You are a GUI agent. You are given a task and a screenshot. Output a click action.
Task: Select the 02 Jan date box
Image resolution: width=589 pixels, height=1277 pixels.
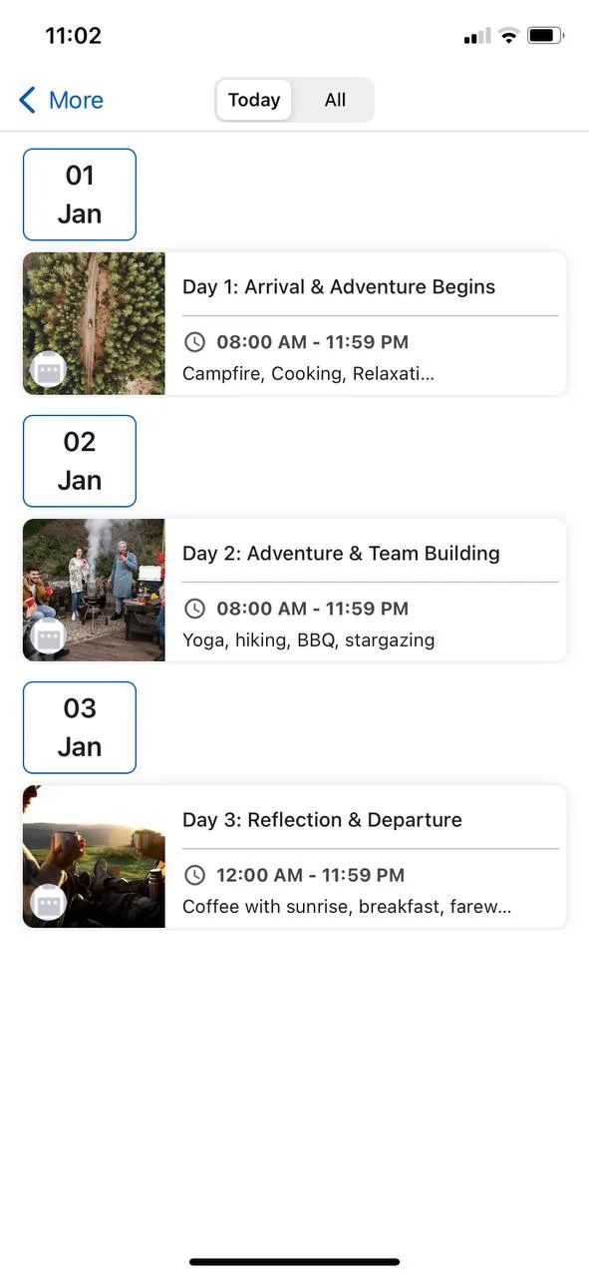pyautogui.click(x=80, y=461)
